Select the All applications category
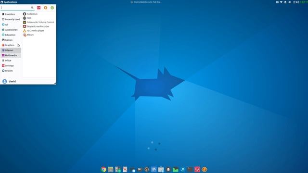 (x=11, y=25)
